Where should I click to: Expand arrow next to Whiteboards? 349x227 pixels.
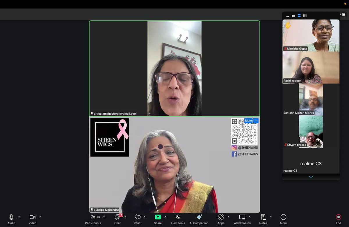pos(250,217)
